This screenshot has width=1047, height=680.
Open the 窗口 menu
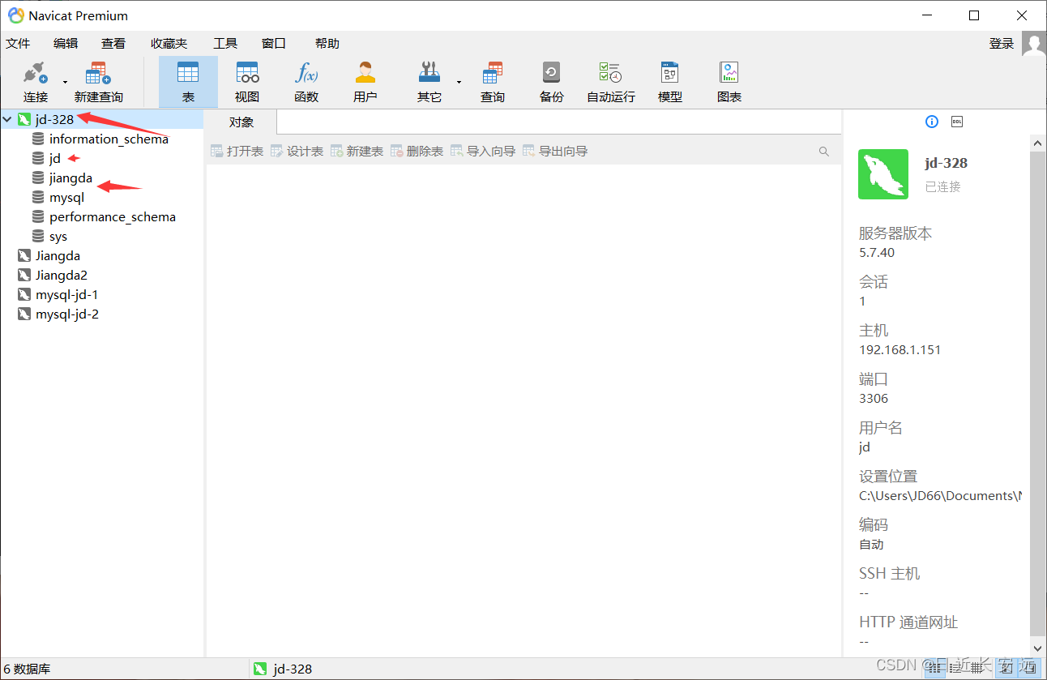pos(274,44)
